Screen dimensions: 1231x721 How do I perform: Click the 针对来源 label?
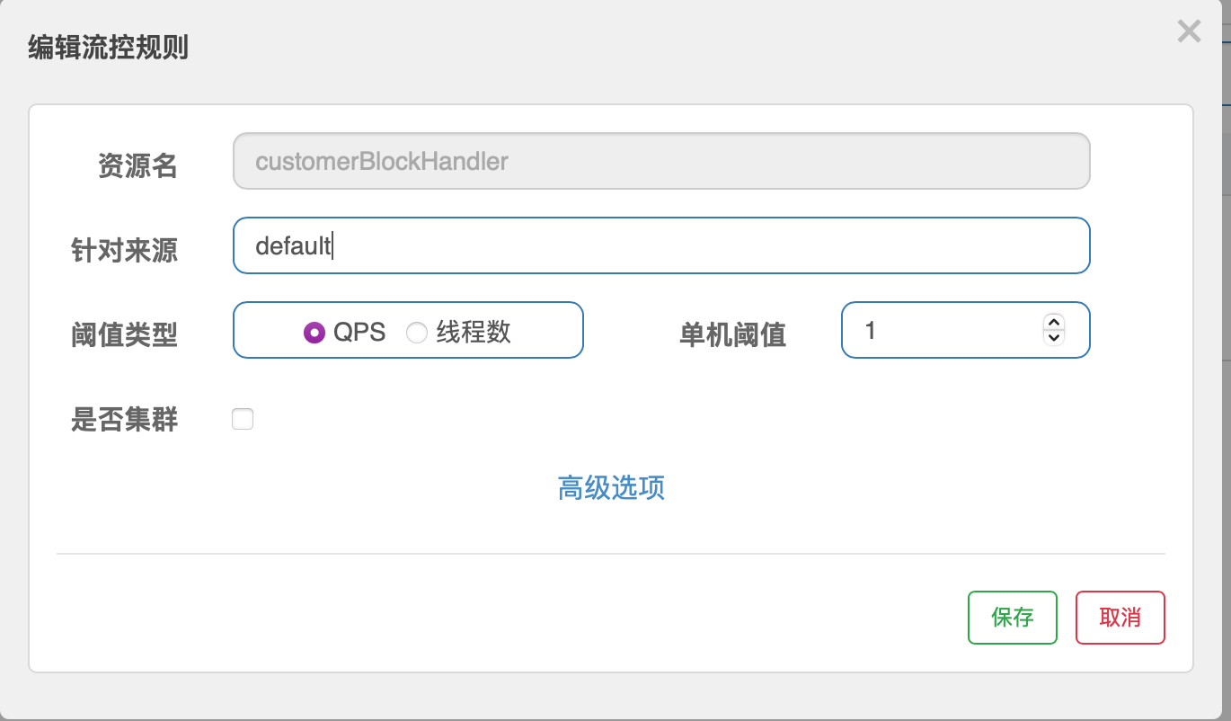[x=124, y=250]
